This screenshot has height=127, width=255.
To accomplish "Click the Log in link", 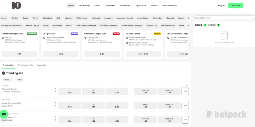I will click(x=221, y=6).
